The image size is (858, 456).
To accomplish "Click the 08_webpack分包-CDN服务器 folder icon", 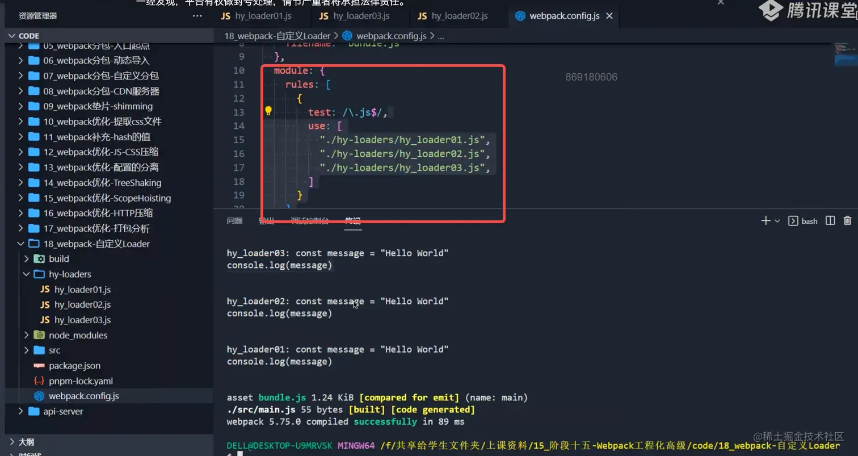I will coord(33,91).
